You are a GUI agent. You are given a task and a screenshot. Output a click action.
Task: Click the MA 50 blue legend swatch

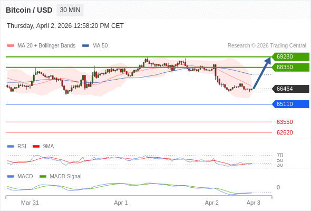pyautogui.click(x=85, y=46)
